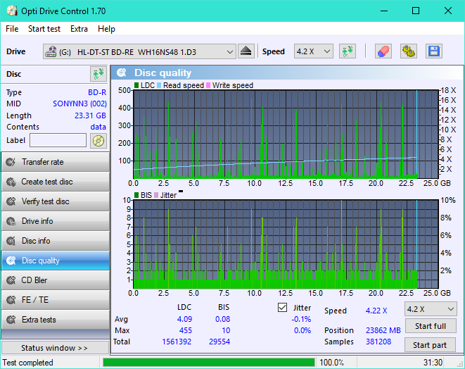Click the Write speed pink legend swatch

(x=208, y=85)
